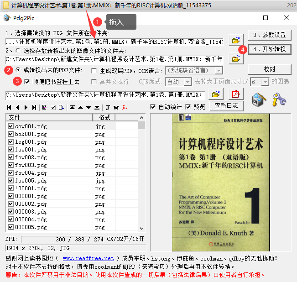This screenshot has width=297, height=282.
Task: Click the DPI value field
Action: [63, 240]
